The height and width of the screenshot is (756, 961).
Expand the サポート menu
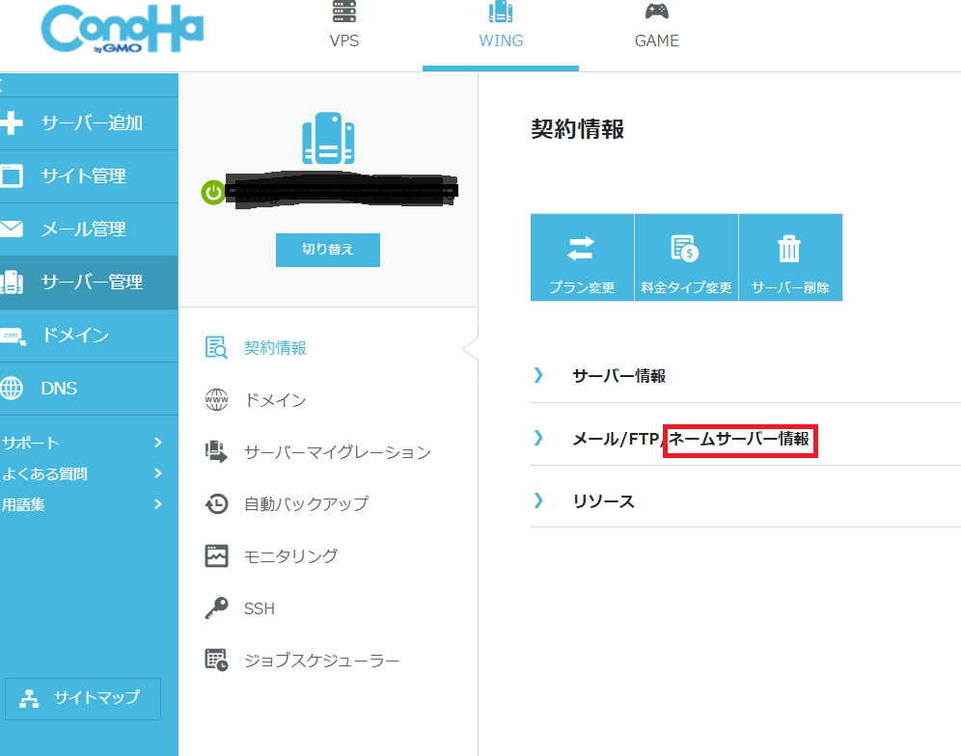[83, 443]
